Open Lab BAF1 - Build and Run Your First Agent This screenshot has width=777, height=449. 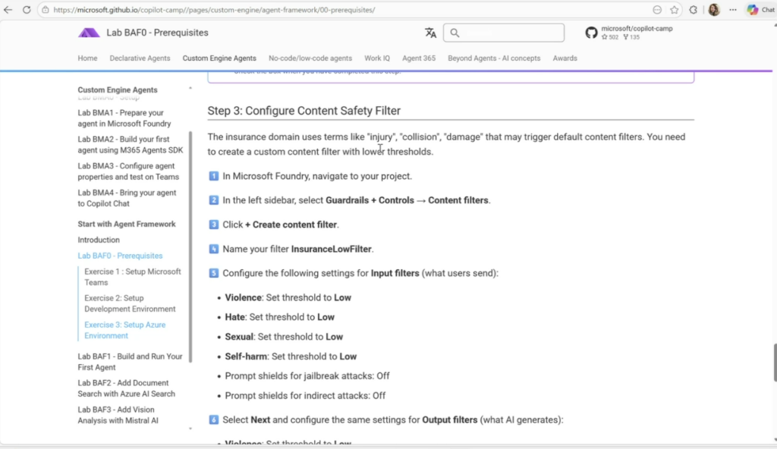[x=130, y=361]
